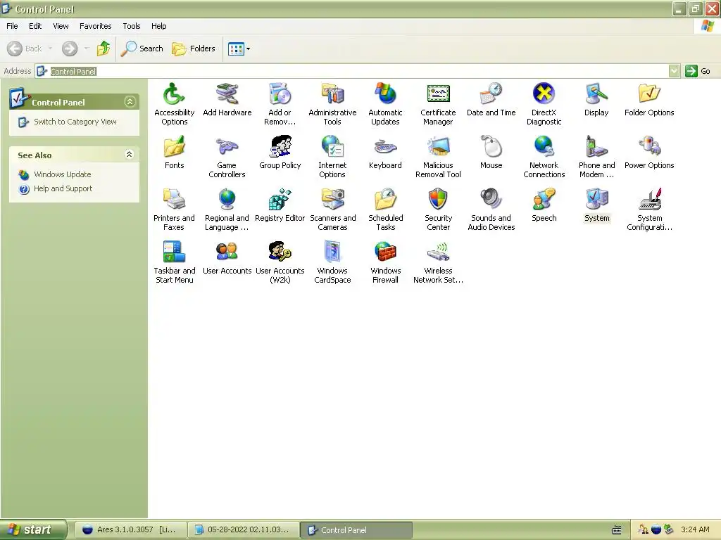Screen dimensions: 721x540
Task: Open the Help menu
Action: pos(158,26)
